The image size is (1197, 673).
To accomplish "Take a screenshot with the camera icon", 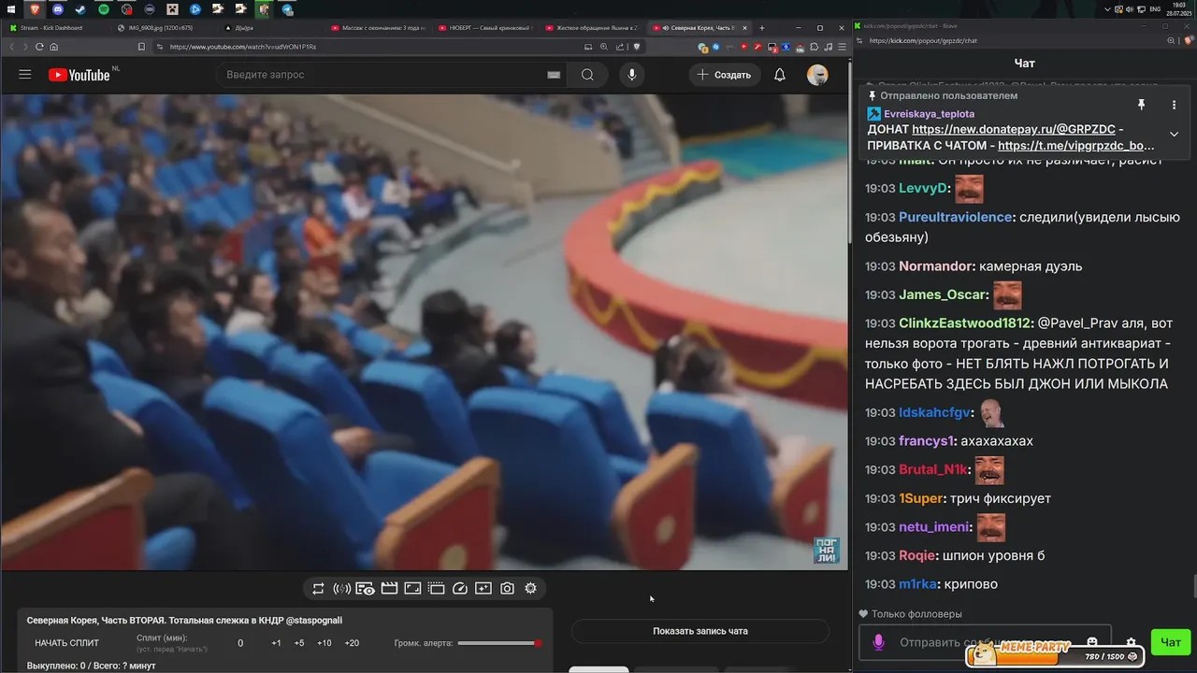I will click(x=507, y=588).
